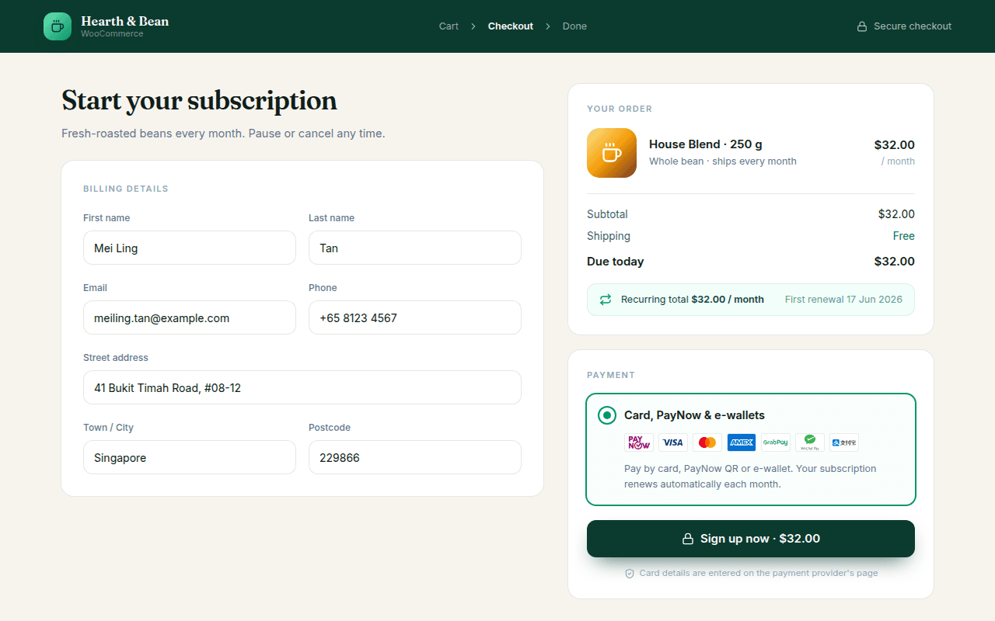Click the shield icon below the sign-up button
995x621 pixels.
point(630,574)
